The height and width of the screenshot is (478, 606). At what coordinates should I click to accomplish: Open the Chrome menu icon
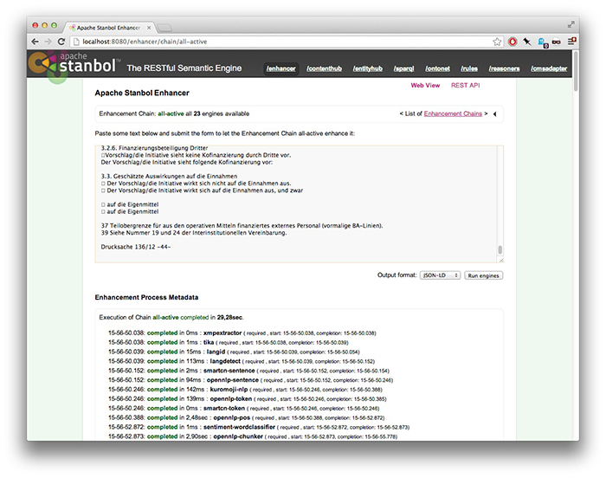tap(571, 41)
